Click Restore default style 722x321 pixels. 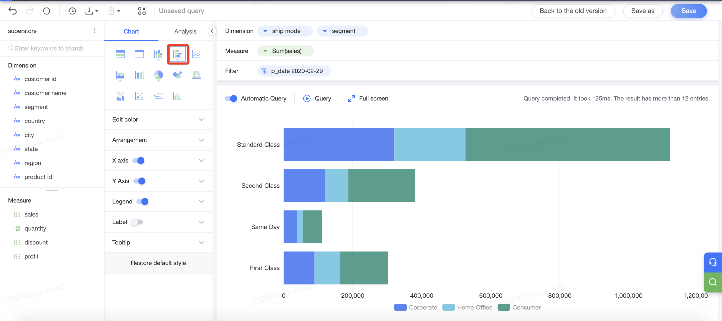[158, 263]
